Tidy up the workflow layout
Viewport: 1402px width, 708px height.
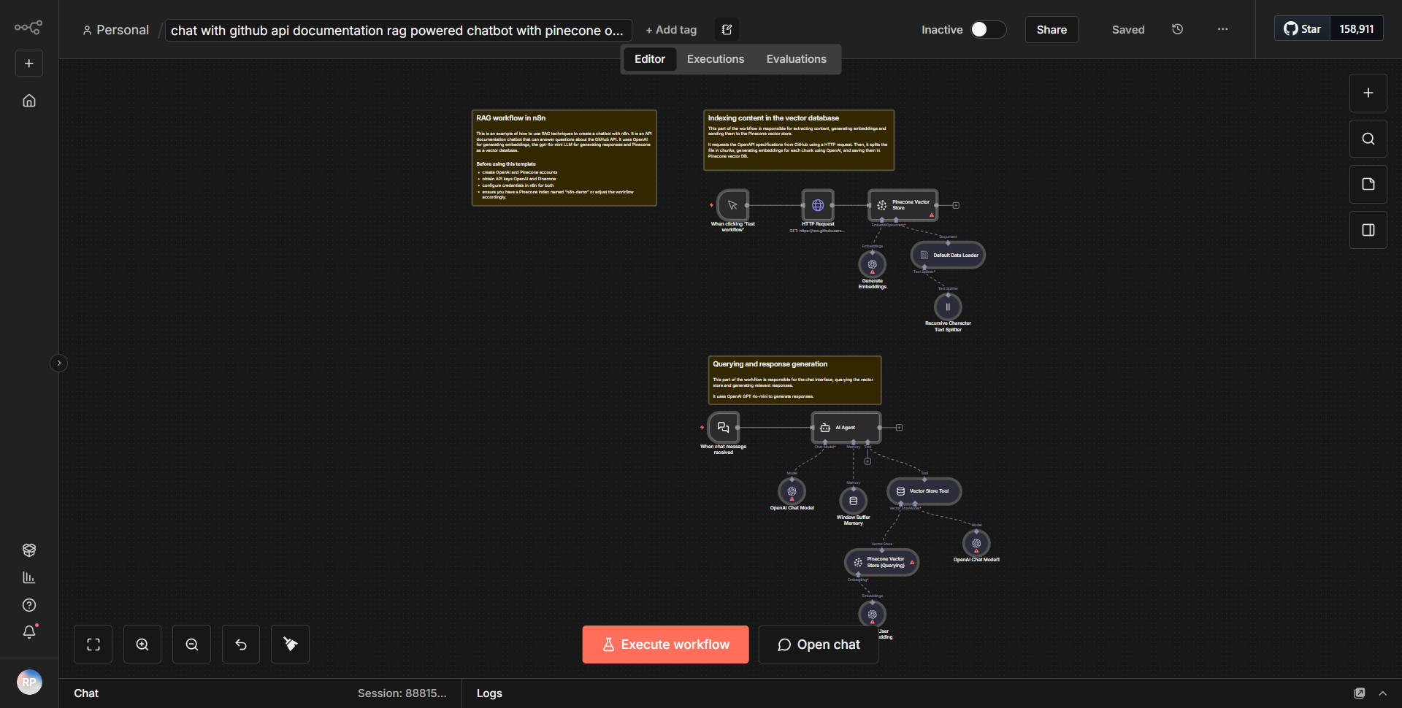290,644
